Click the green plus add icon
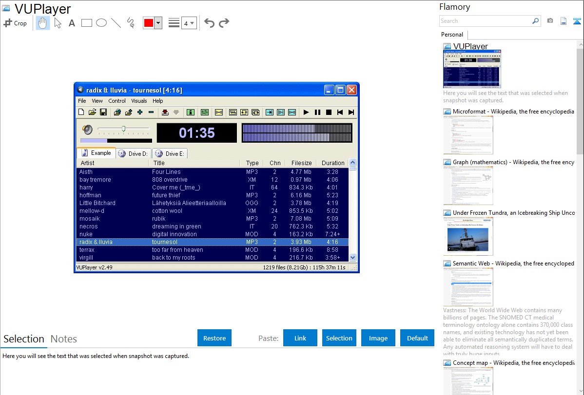 click(140, 112)
